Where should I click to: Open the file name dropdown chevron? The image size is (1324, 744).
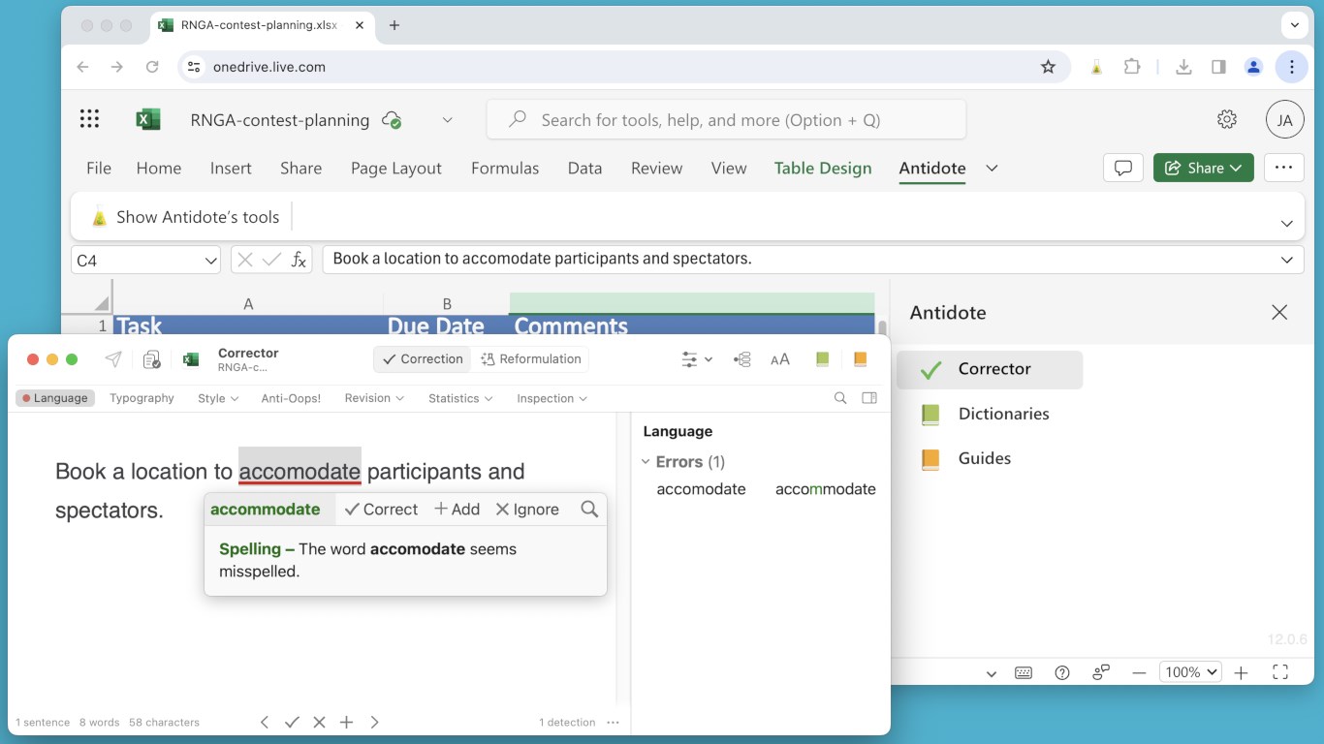[447, 120]
